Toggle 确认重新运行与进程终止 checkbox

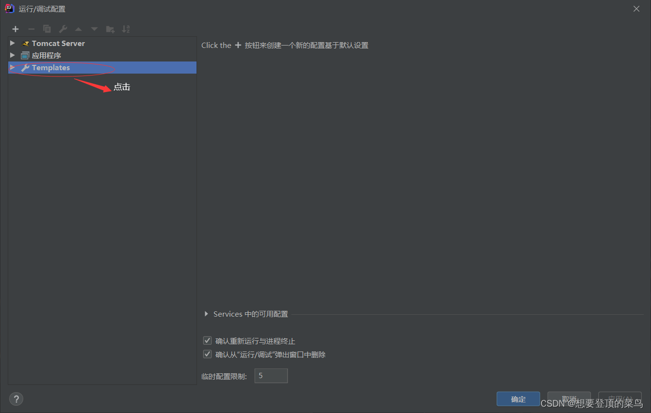point(208,341)
